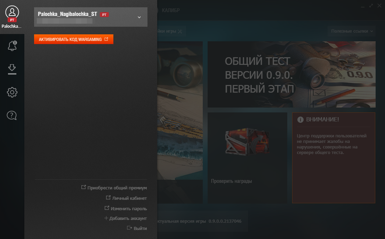Click the Центр поддержки пользователей notice text
385x239 pixels.
pyautogui.click(x=331, y=144)
